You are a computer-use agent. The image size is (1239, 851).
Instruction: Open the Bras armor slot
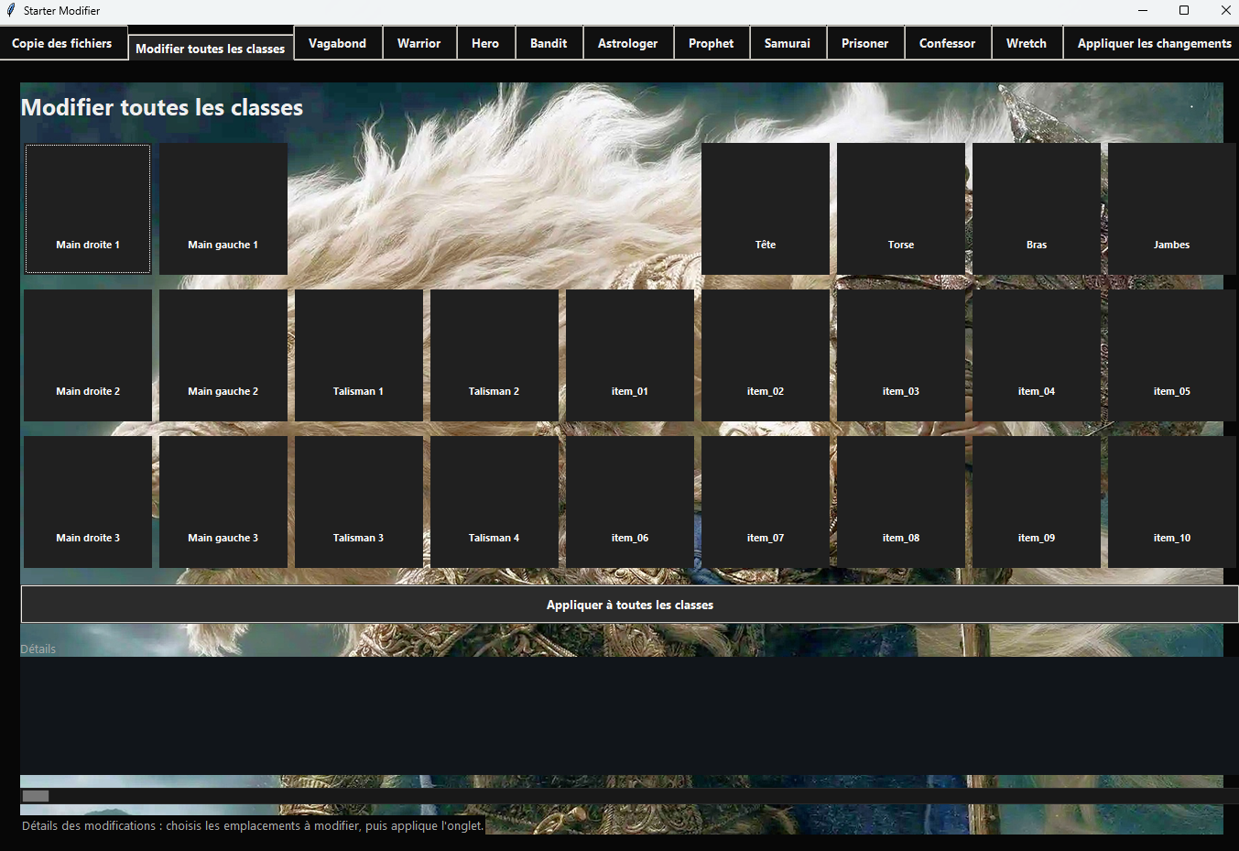pyautogui.click(x=1037, y=209)
